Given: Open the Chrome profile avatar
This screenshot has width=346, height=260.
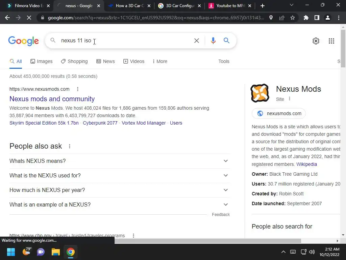Looking at the screenshot, I should (328, 18).
